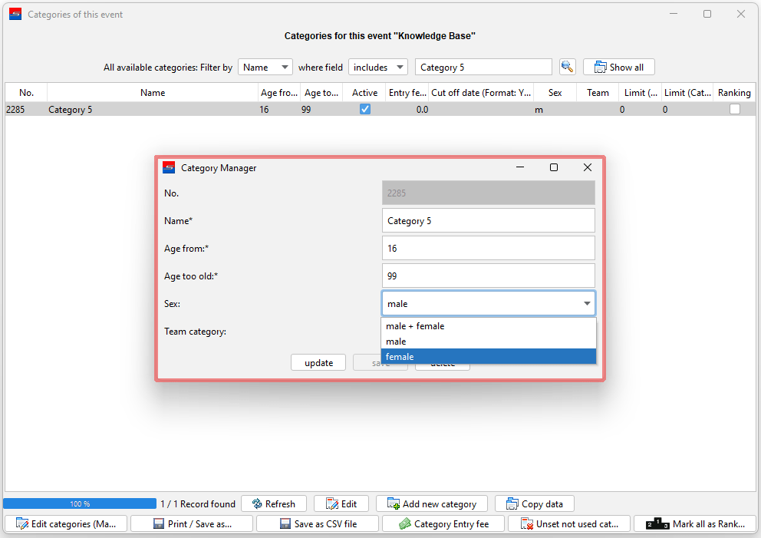Open the Name filter field dropdown
The height and width of the screenshot is (538, 761).
tap(265, 68)
